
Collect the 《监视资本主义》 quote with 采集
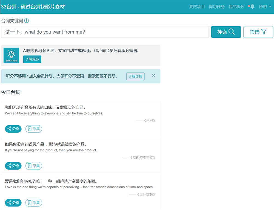click(34, 166)
